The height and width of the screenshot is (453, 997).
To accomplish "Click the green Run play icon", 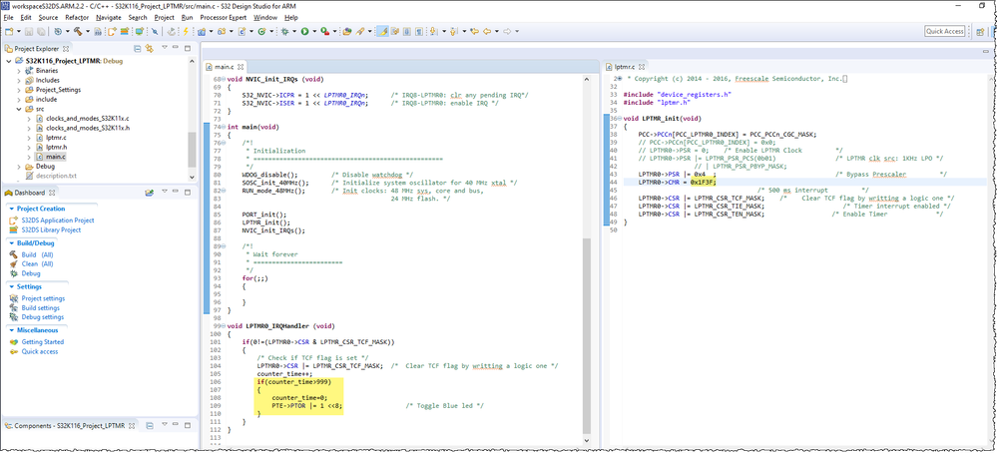I will tap(304, 31).
